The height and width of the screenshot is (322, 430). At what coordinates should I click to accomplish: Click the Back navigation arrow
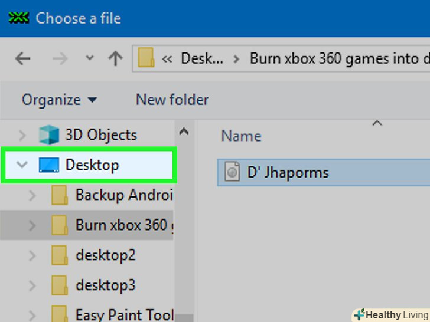click(x=22, y=58)
